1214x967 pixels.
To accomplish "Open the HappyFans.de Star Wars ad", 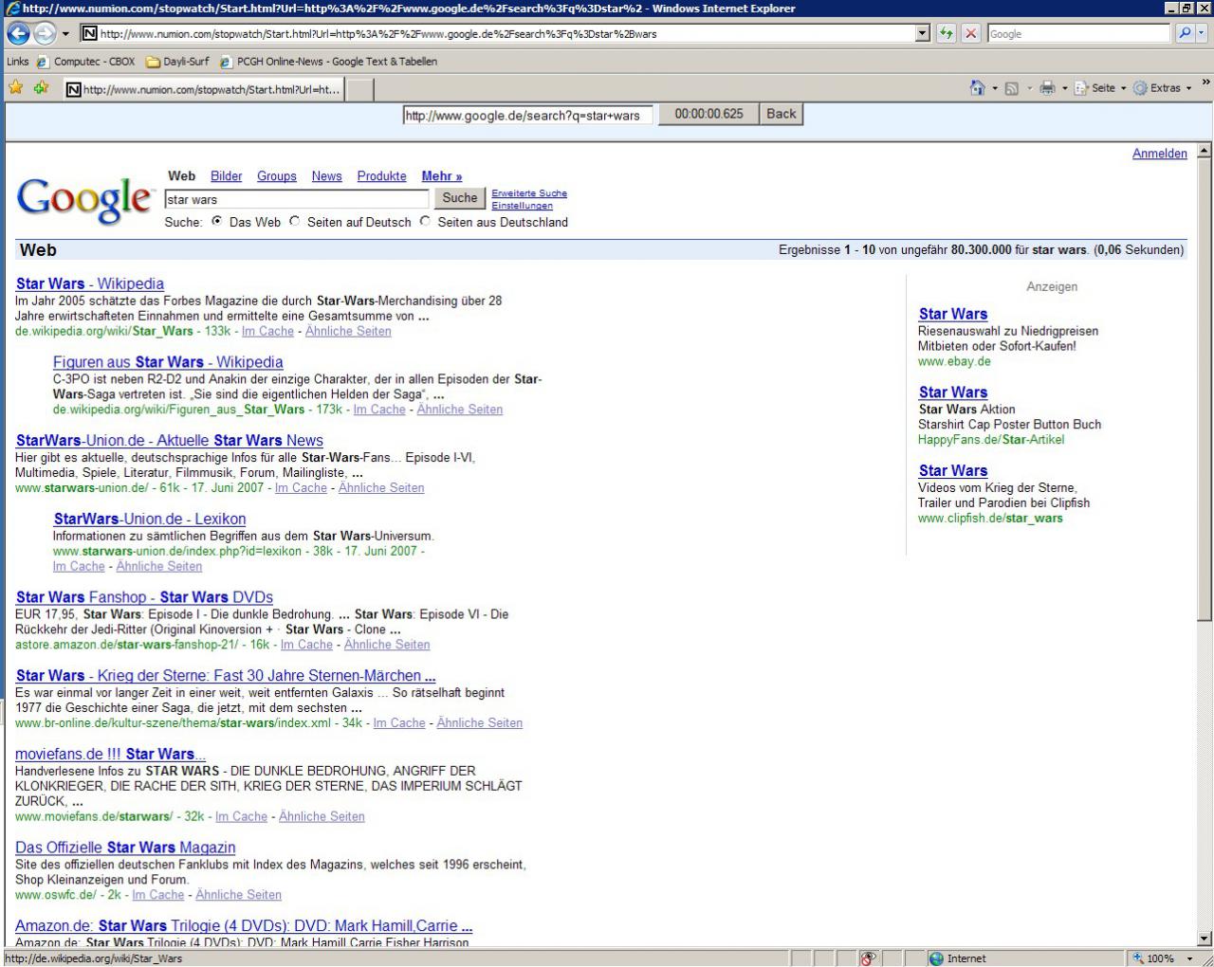I will coord(953,392).
